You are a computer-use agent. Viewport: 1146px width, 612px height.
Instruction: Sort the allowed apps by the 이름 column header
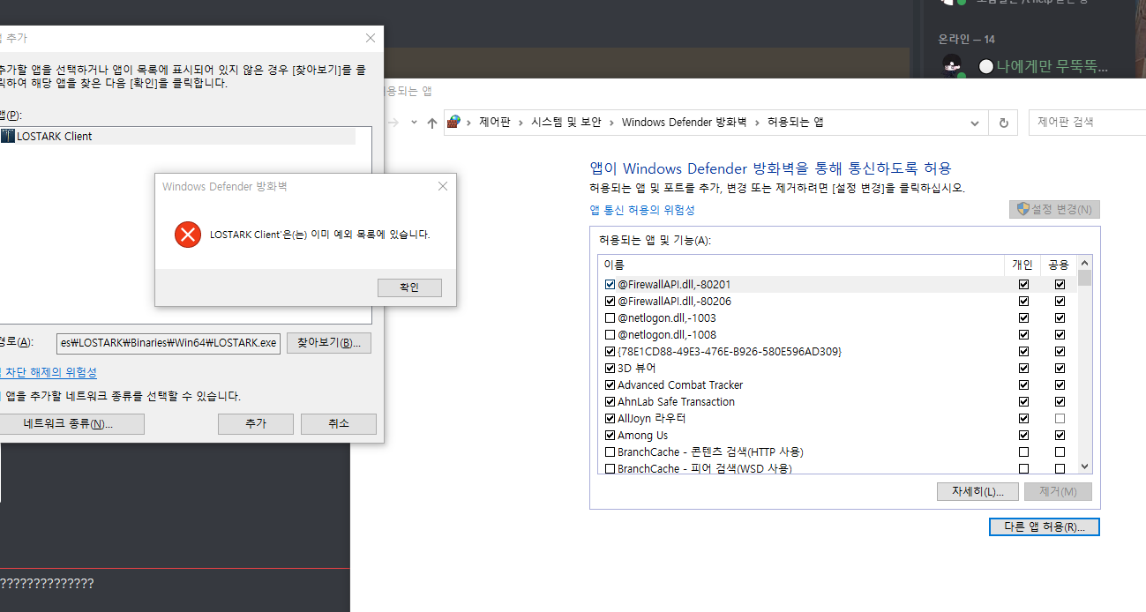point(800,265)
